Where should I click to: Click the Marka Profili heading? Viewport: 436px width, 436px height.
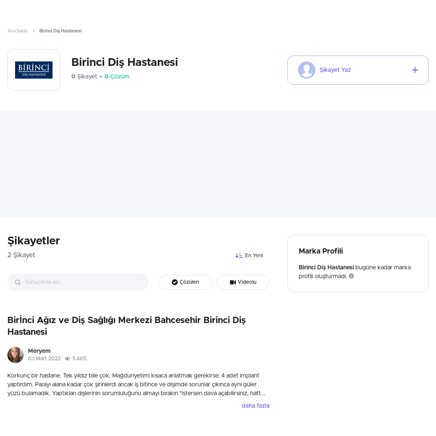tap(321, 251)
